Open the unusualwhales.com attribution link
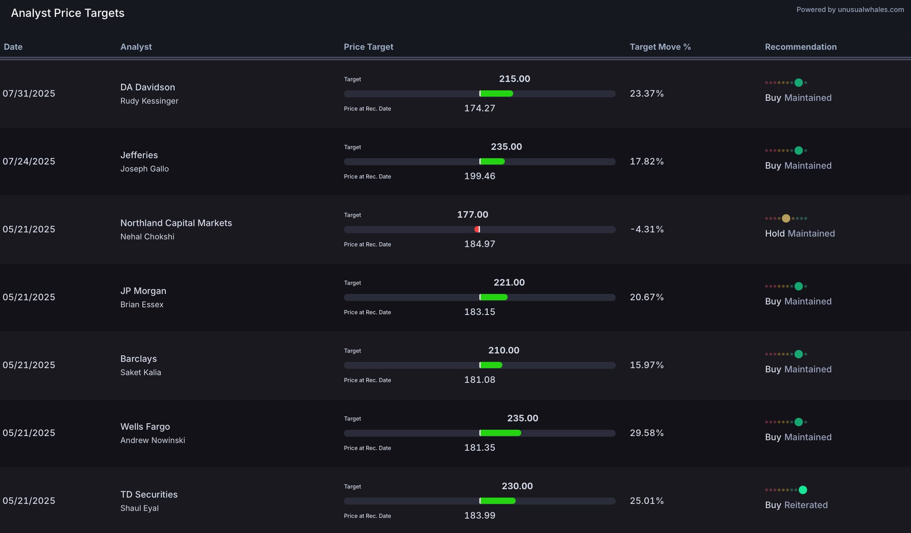 (850, 10)
